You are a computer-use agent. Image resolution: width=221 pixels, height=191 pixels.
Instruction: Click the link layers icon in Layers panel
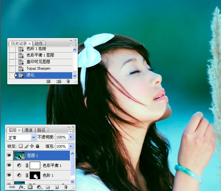pyautogui.click(x=12, y=187)
